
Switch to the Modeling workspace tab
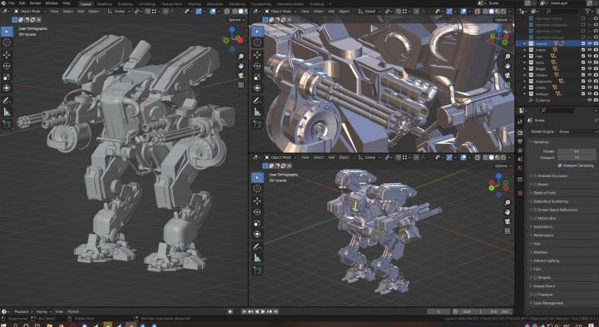point(104,4)
